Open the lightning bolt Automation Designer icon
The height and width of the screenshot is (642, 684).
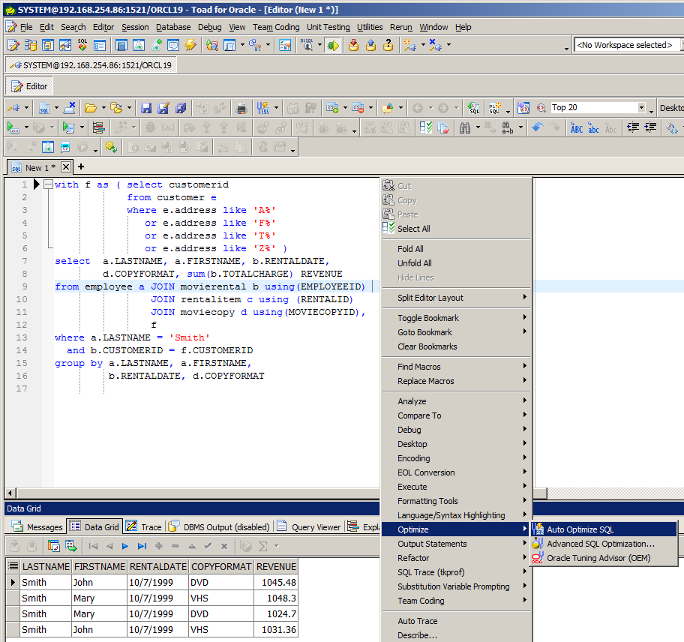point(190,45)
